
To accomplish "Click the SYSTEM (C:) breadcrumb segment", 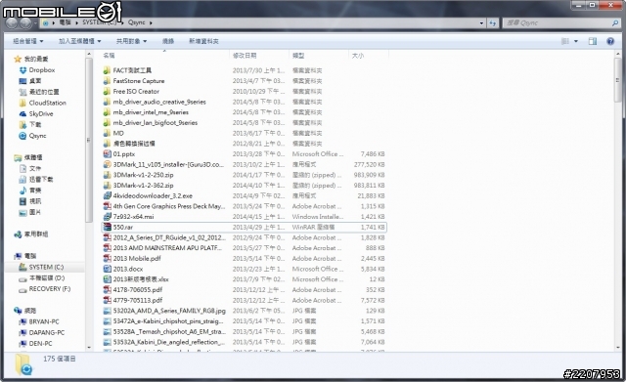I will click(x=100, y=22).
